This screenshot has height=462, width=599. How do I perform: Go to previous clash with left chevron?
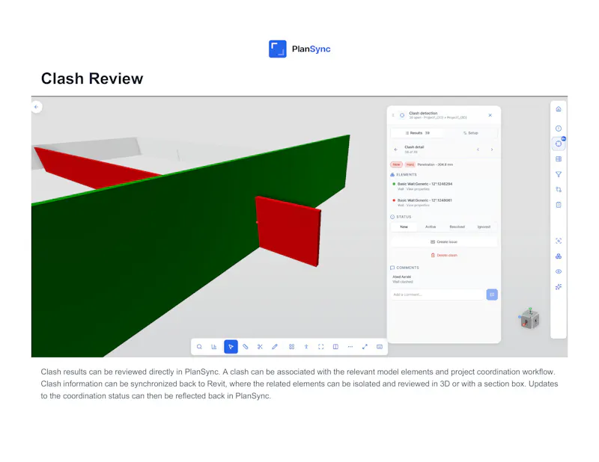478,150
